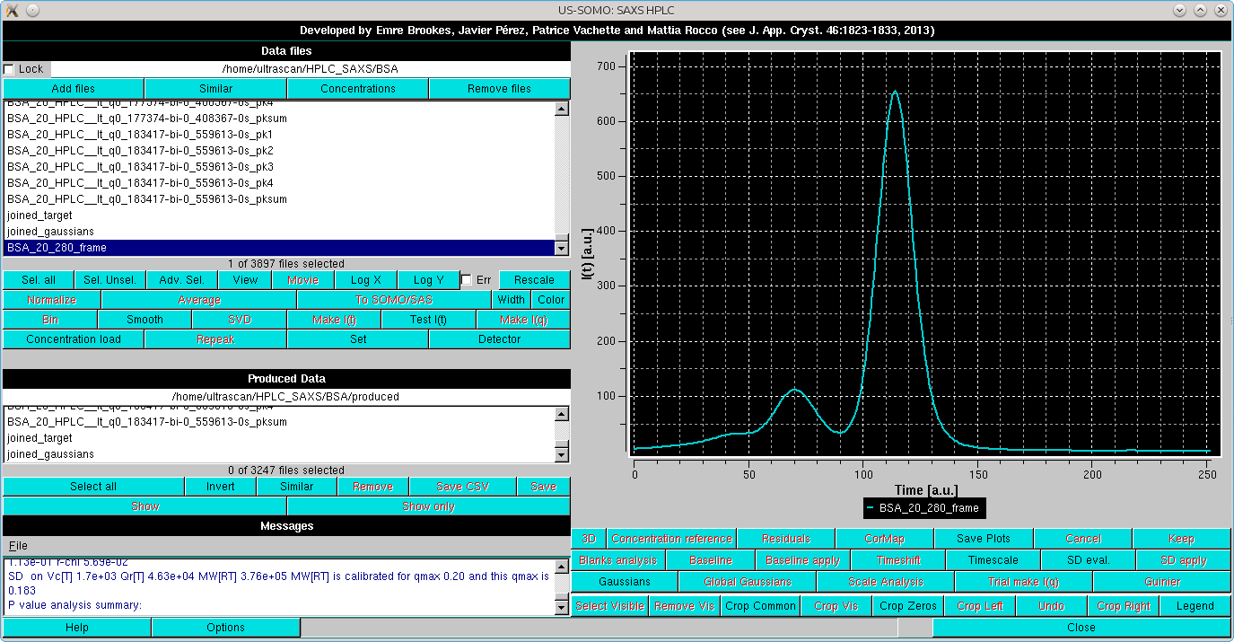Click the Gaussians button
This screenshot has height=642, width=1234.
pyautogui.click(x=625, y=582)
